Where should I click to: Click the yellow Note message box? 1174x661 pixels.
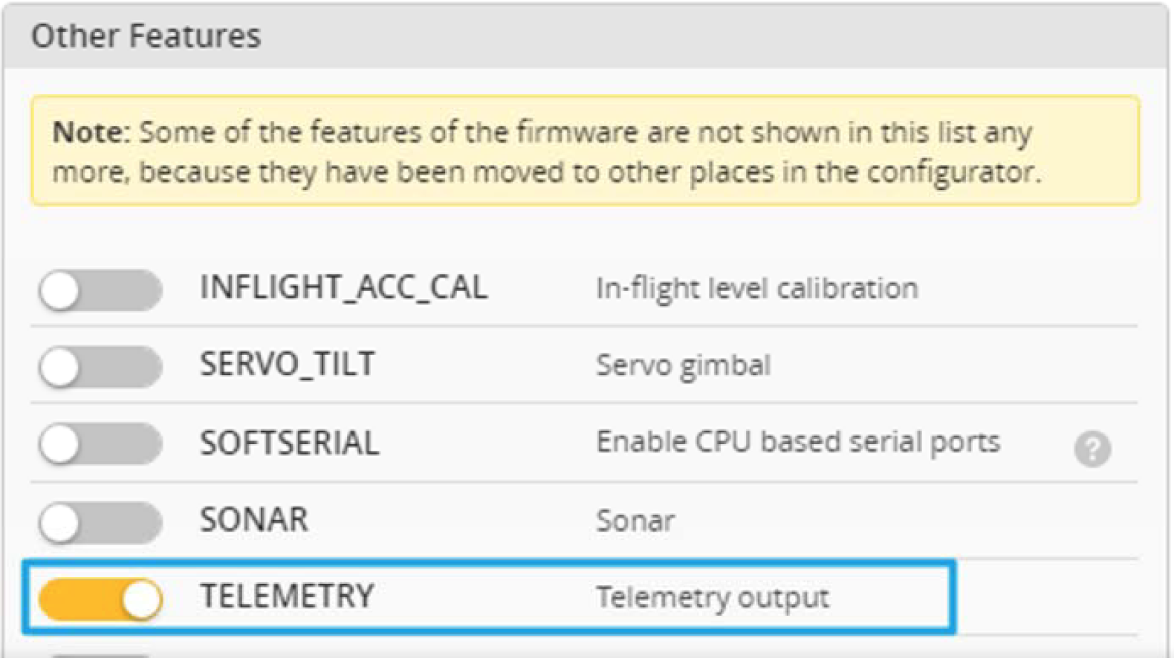click(x=586, y=151)
